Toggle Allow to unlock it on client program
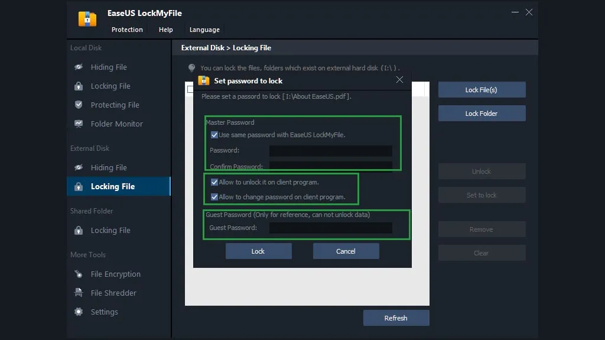This screenshot has width=605, height=340. [x=214, y=182]
